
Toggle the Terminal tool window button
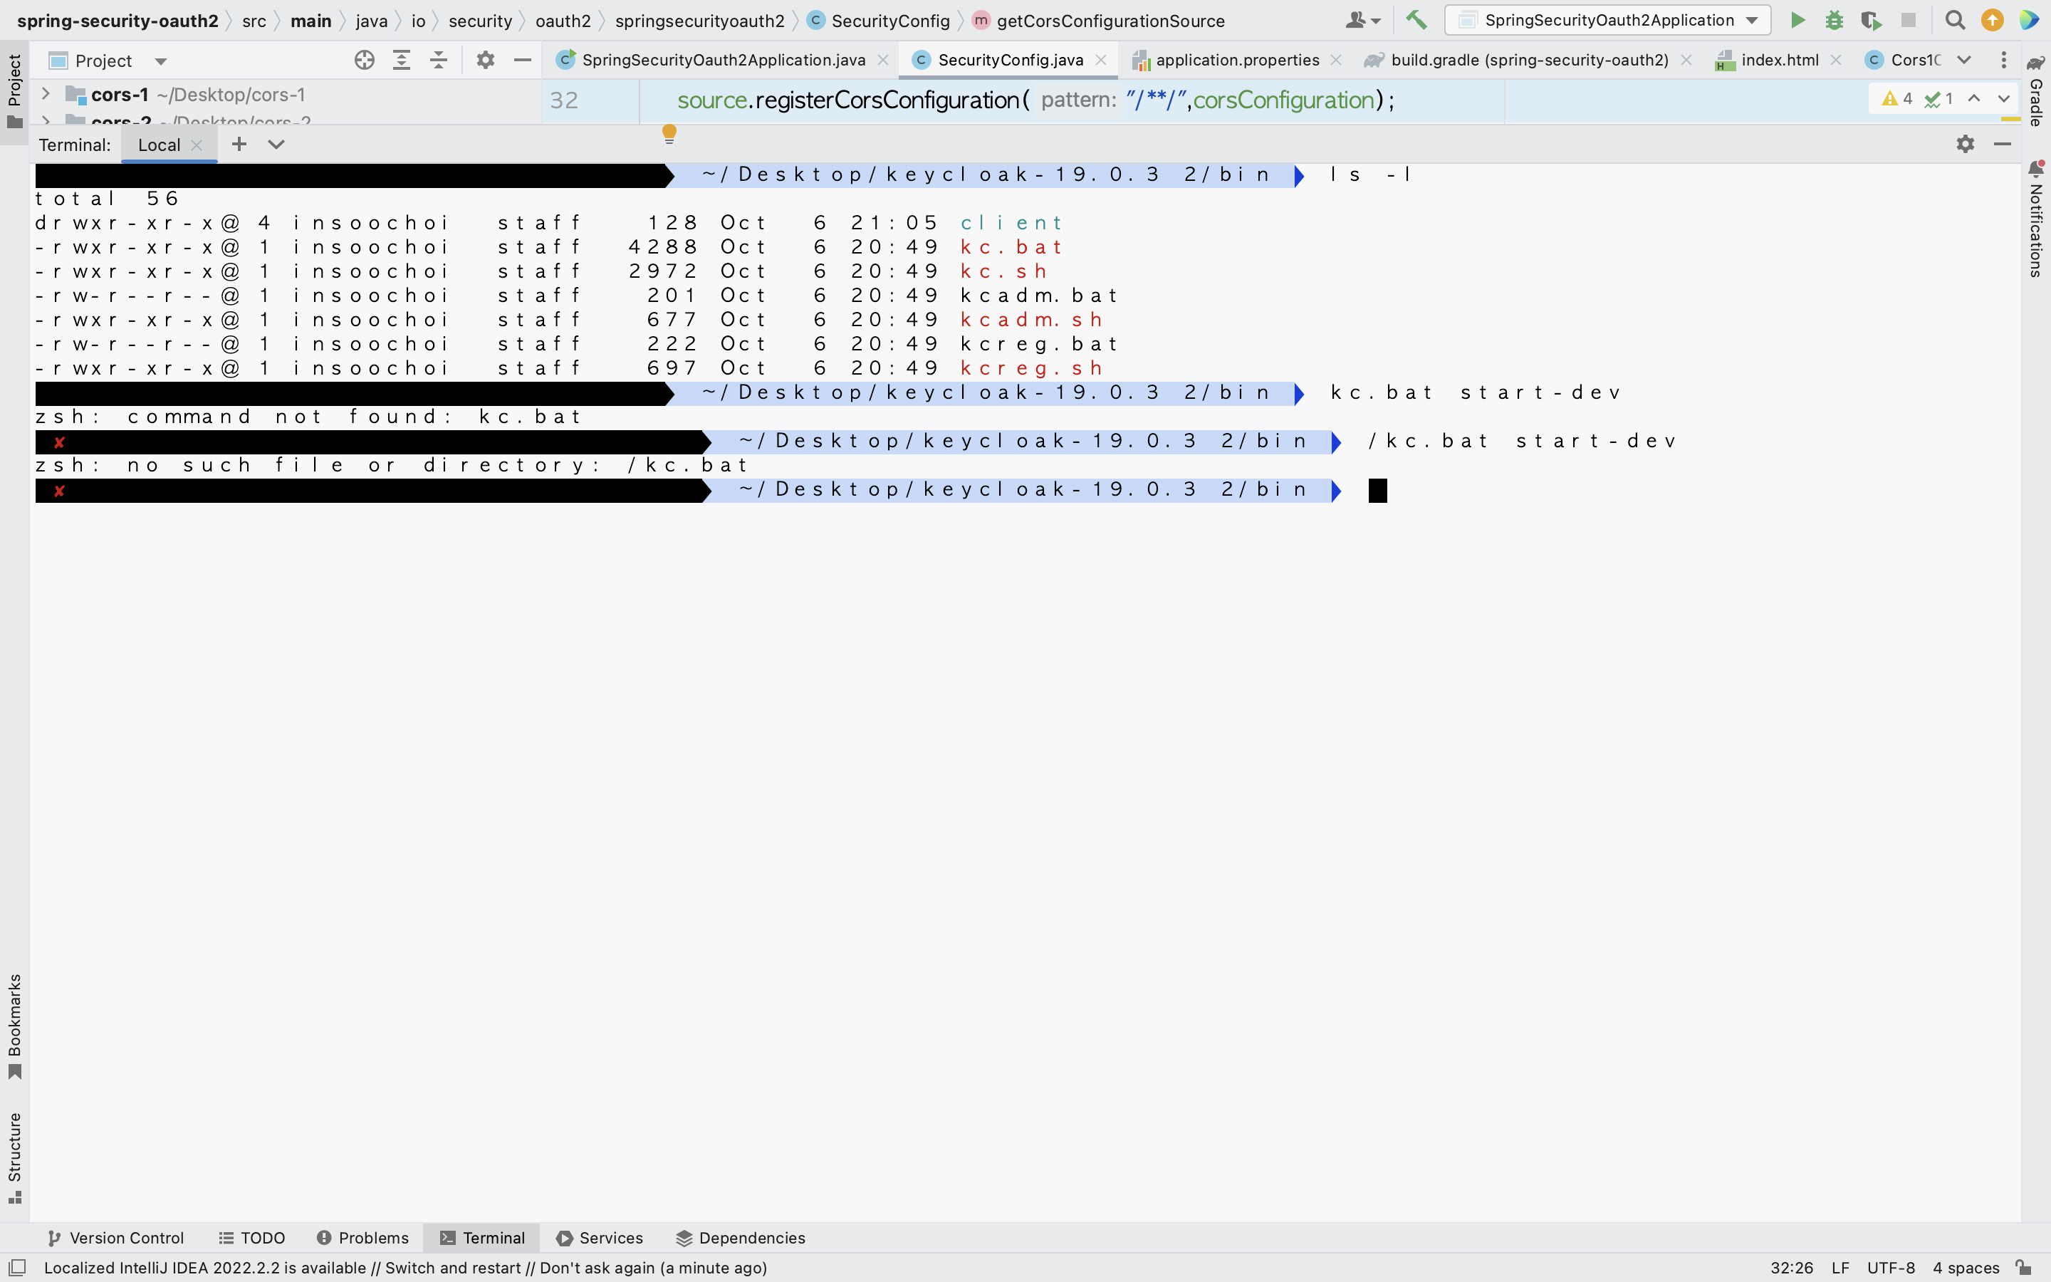483,1238
